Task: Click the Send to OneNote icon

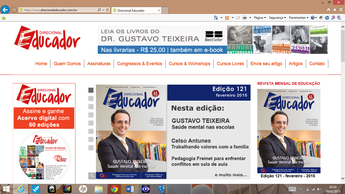Action: (x=334, y=17)
